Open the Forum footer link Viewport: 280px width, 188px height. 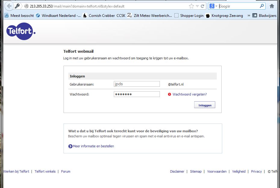click(x=66, y=171)
